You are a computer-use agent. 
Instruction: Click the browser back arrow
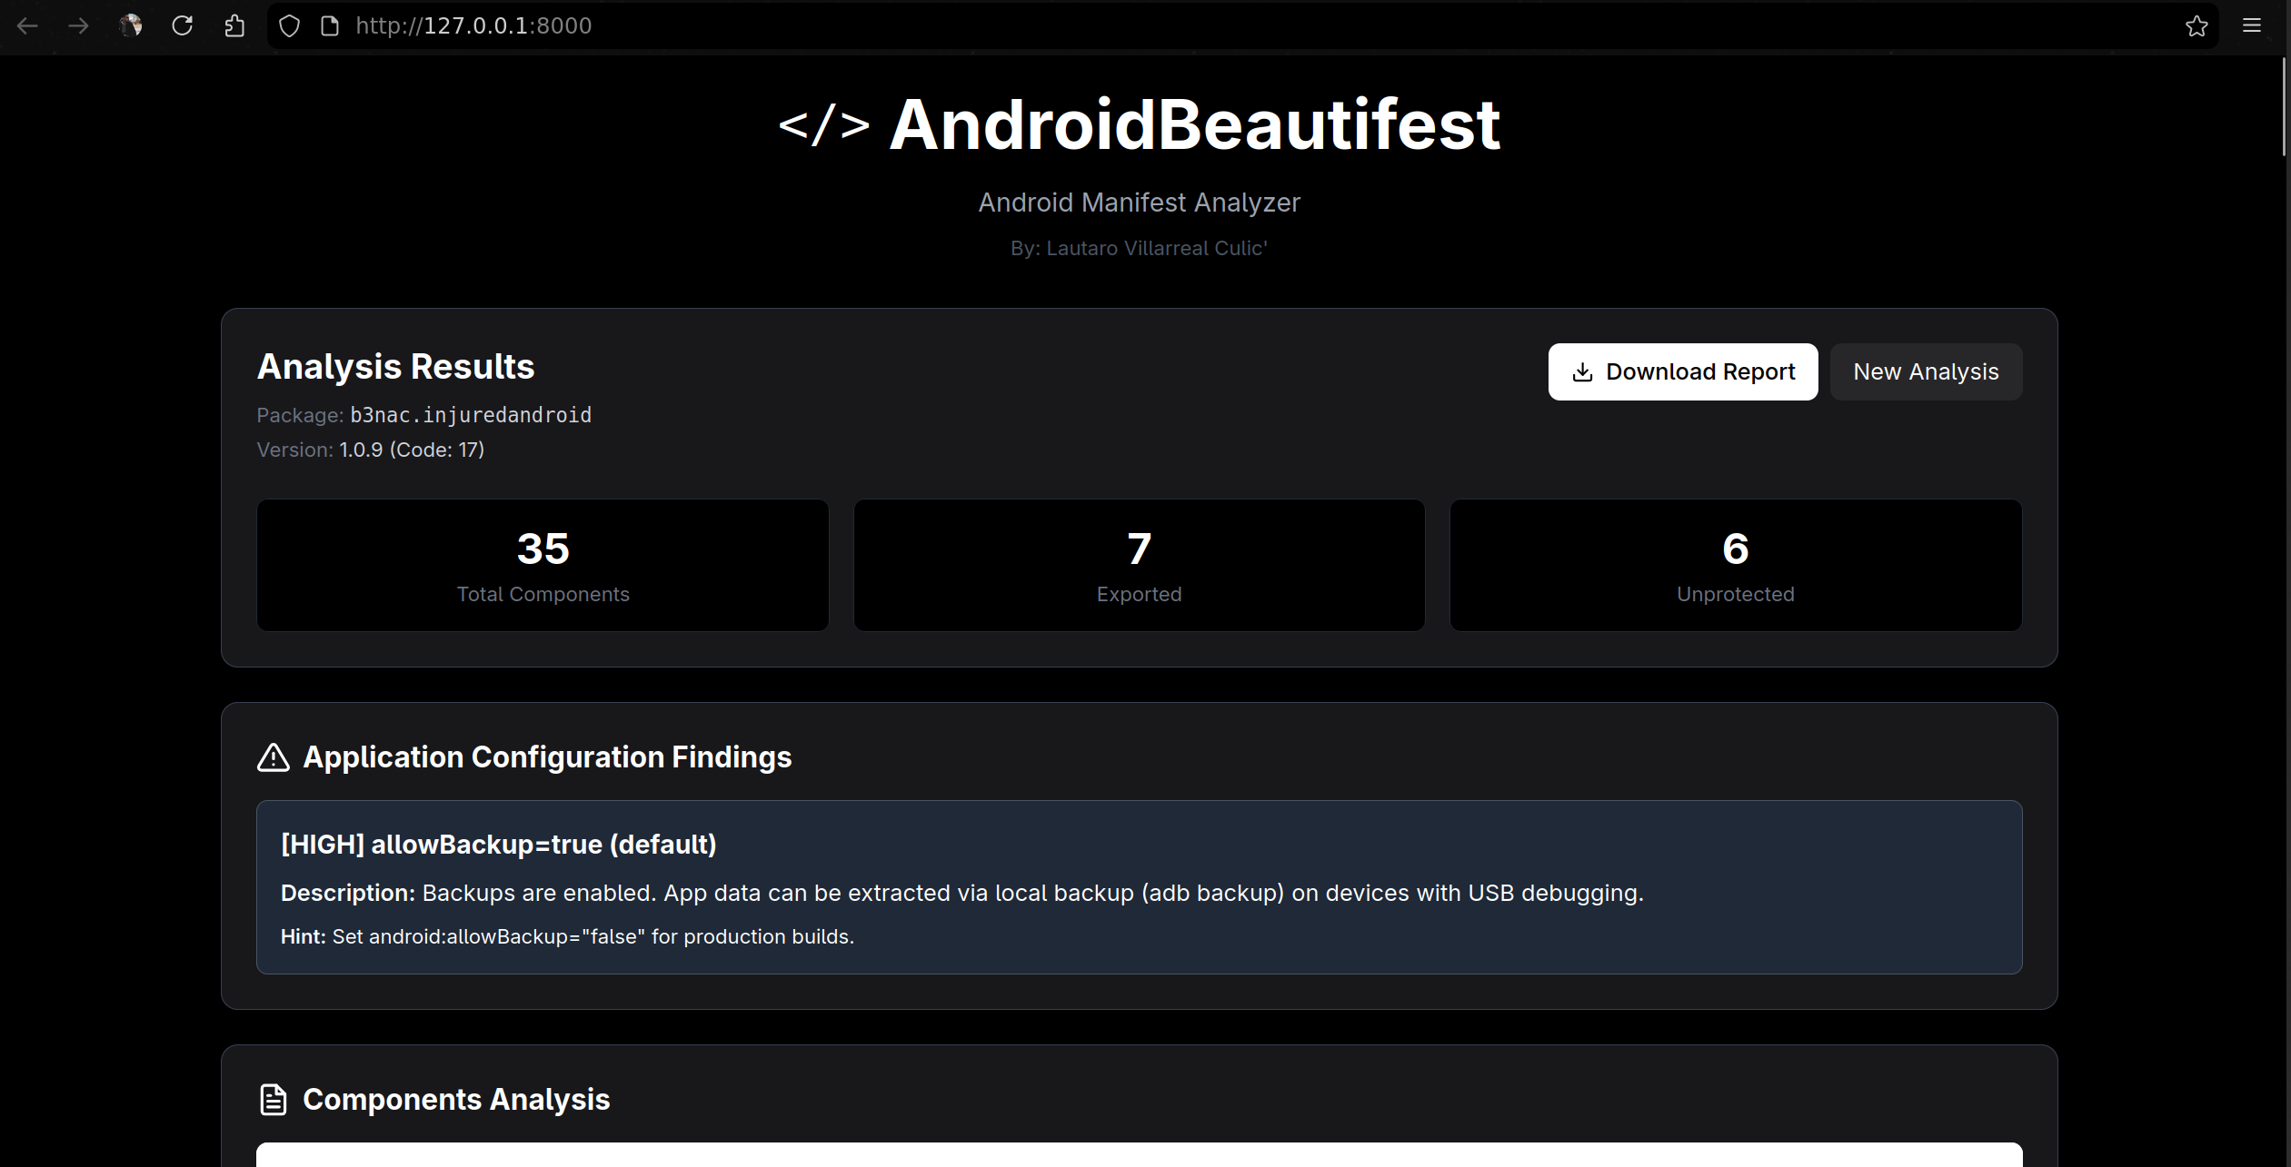point(27,25)
